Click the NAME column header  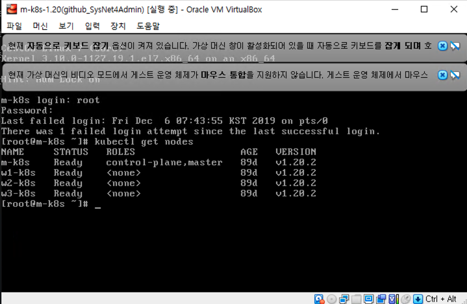click(x=12, y=152)
